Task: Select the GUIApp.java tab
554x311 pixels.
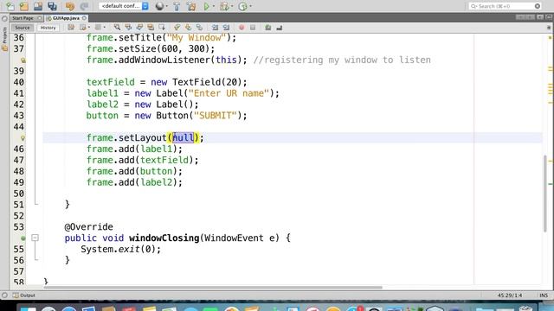Action: coord(66,18)
